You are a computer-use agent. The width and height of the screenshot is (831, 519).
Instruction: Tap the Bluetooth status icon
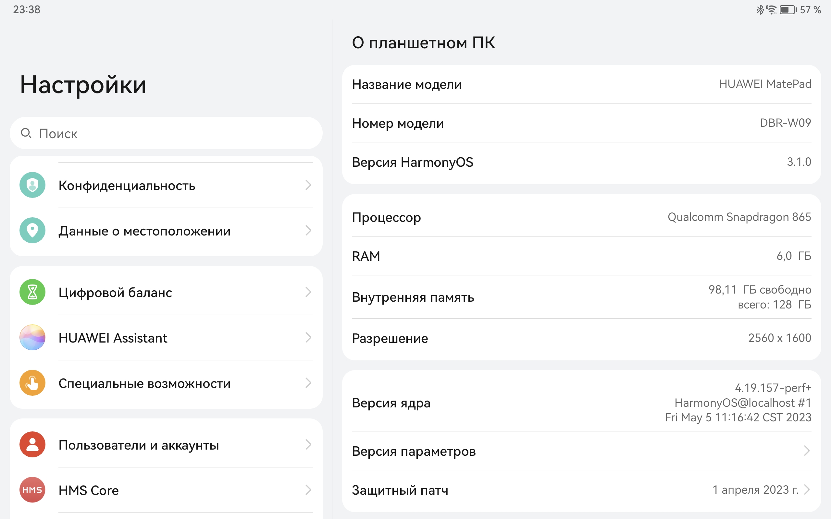760,10
